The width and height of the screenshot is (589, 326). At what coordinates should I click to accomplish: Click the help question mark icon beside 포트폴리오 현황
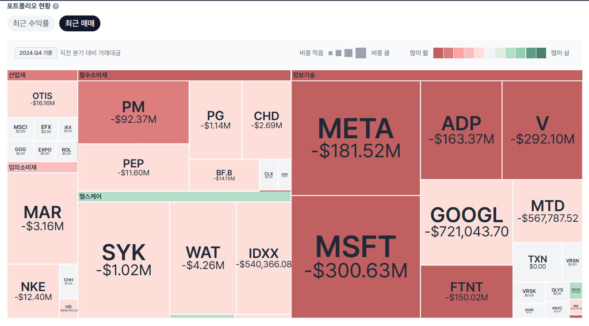click(55, 6)
